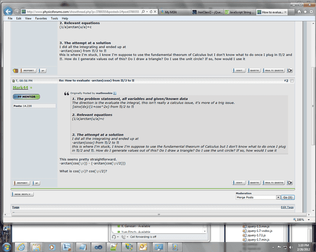Click the browser address bar URL
The height and width of the screenshot is (252, 316).
83,12
